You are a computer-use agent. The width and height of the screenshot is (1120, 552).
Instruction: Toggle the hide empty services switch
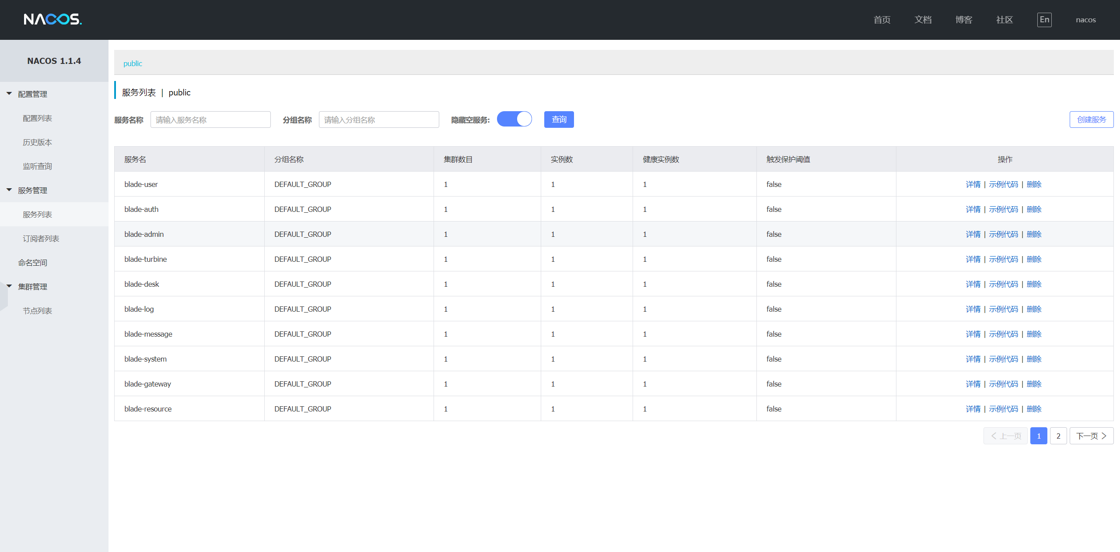514,120
